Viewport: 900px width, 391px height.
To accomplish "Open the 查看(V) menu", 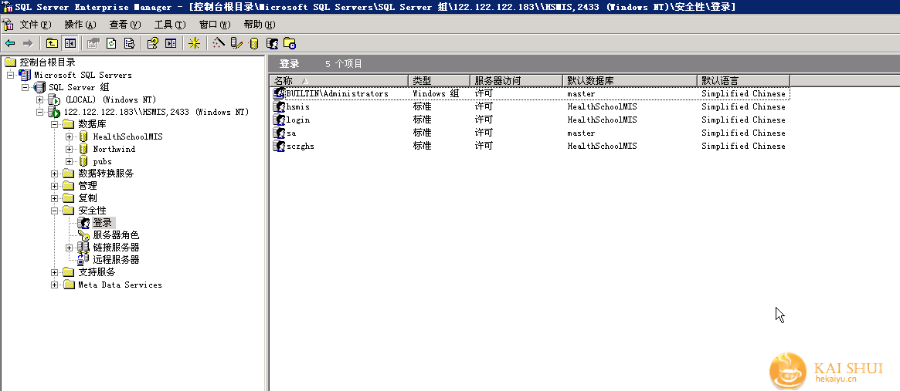I will (x=125, y=25).
